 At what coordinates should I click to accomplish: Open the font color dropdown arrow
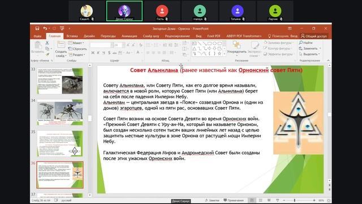pyautogui.click(x=142, y=53)
